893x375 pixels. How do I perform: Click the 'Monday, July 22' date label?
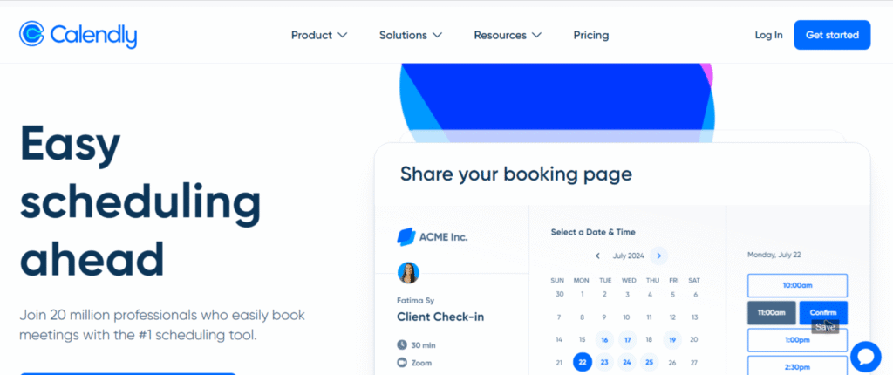pyautogui.click(x=774, y=255)
